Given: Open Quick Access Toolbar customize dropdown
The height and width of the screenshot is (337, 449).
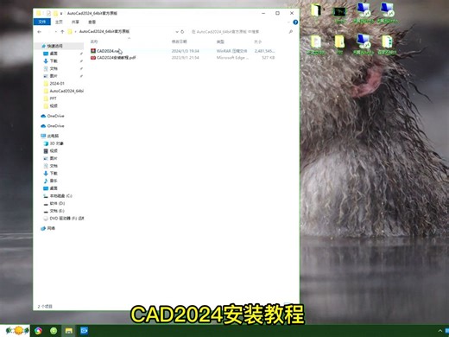Looking at the screenshot, I should 61,13.
